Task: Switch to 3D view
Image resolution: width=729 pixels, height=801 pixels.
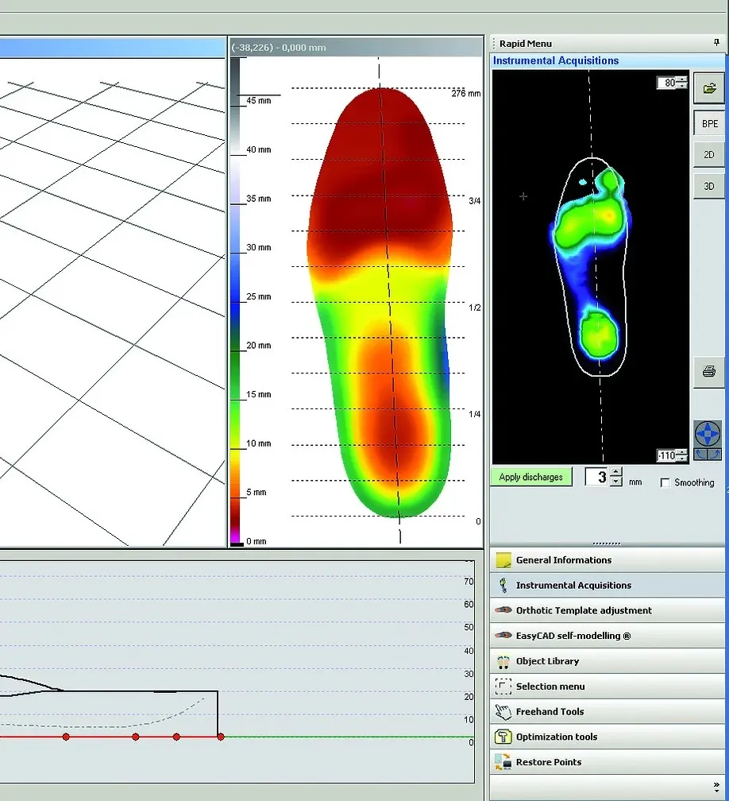Action: tap(709, 187)
